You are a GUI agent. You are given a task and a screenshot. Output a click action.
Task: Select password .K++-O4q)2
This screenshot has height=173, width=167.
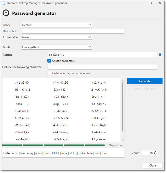pyautogui.click(x=99, y=126)
